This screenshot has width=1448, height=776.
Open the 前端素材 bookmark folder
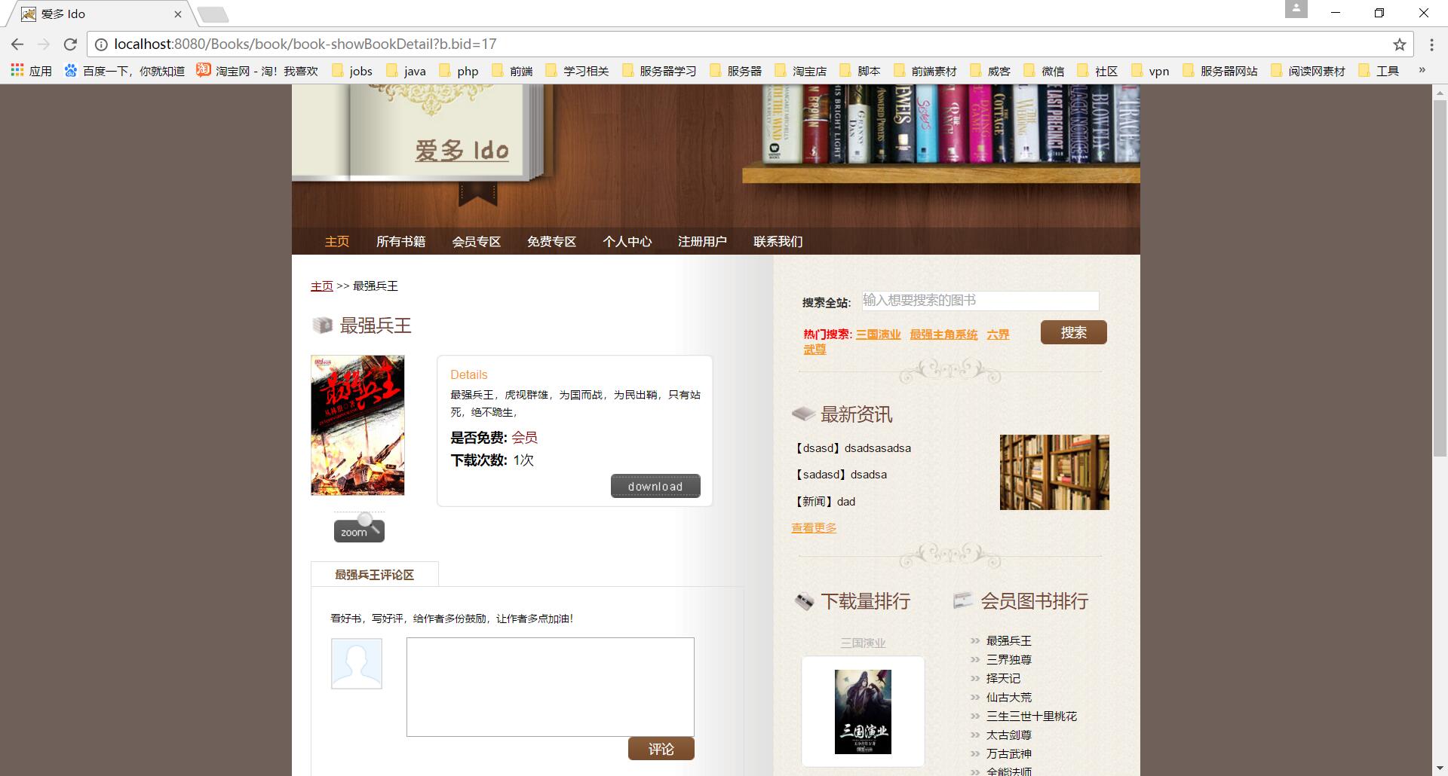click(925, 71)
